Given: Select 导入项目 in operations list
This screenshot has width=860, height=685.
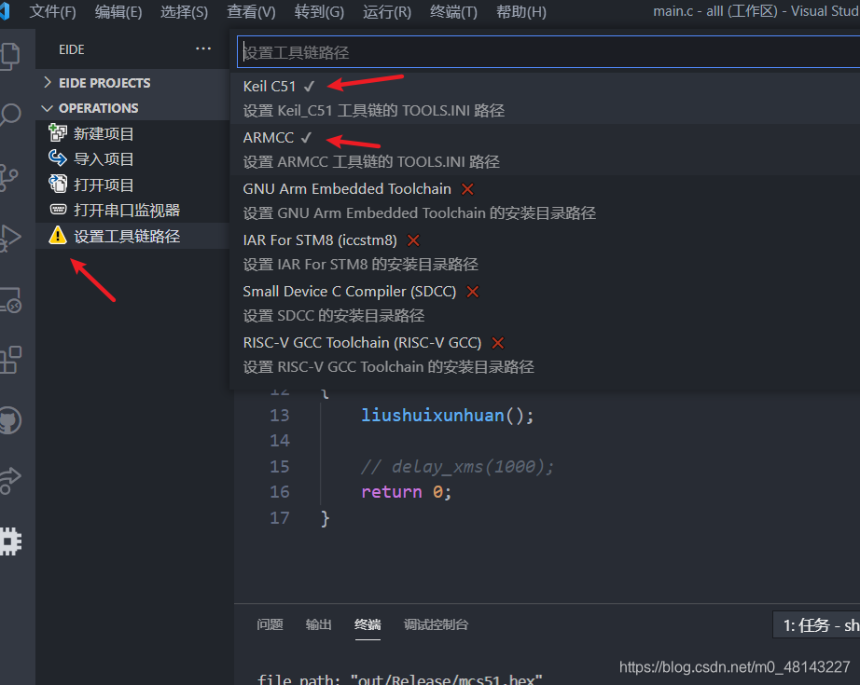Looking at the screenshot, I should [132, 159].
